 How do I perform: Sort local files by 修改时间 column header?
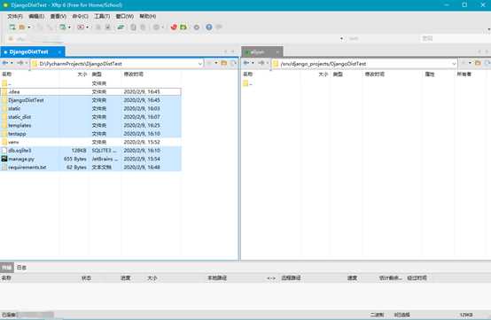(134, 74)
